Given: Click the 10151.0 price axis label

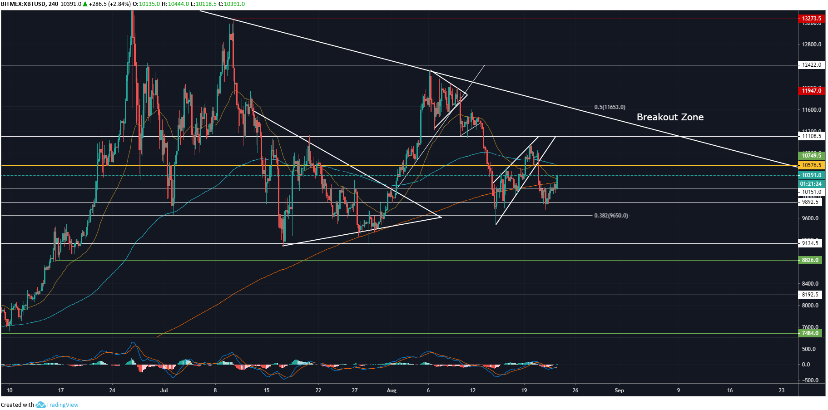Looking at the screenshot, I should click(810, 192).
